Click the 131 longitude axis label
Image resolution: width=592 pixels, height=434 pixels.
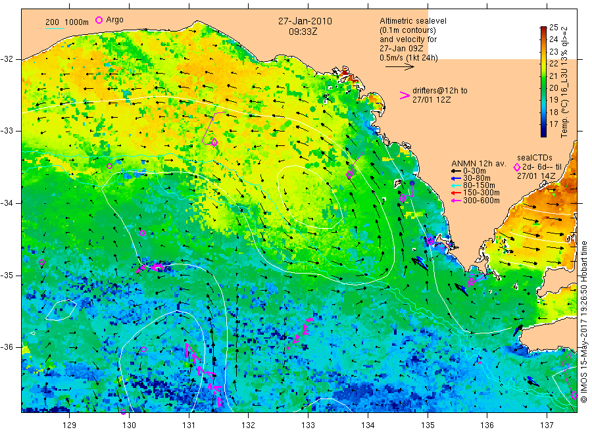(x=189, y=425)
